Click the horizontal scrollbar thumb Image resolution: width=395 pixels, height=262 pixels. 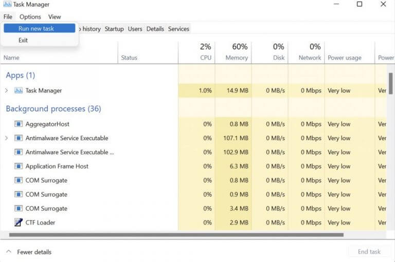(176, 235)
